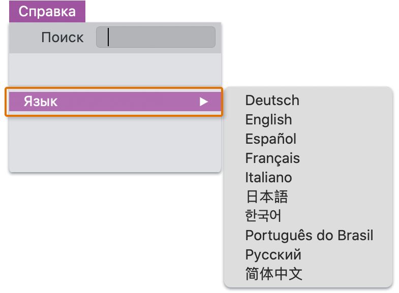Image resolution: width=399 pixels, height=293 pixels.
Task: Switch language to English
Action: (x=268, y=120)
